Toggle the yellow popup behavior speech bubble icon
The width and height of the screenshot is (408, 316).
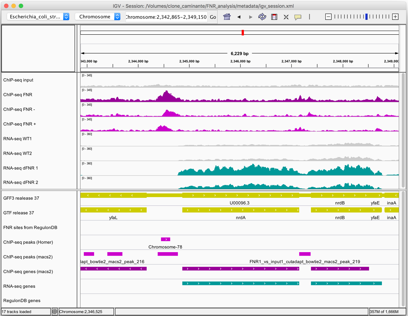click(298, 17)
